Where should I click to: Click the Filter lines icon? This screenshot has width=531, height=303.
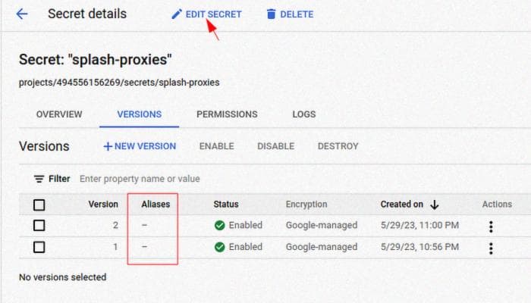(39, 179)
